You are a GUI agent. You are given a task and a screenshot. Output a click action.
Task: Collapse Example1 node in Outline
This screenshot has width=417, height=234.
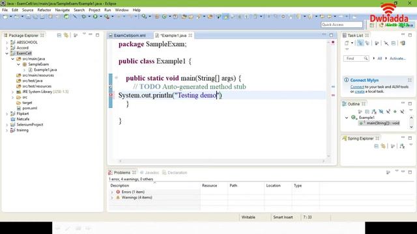pos(347,118)
